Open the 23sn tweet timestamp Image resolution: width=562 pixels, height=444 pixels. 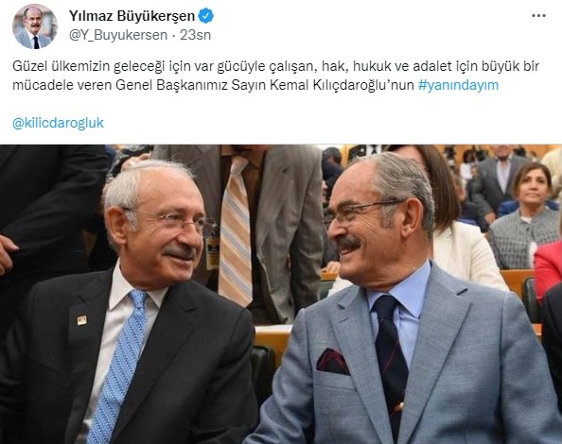[x=195, y=35]
